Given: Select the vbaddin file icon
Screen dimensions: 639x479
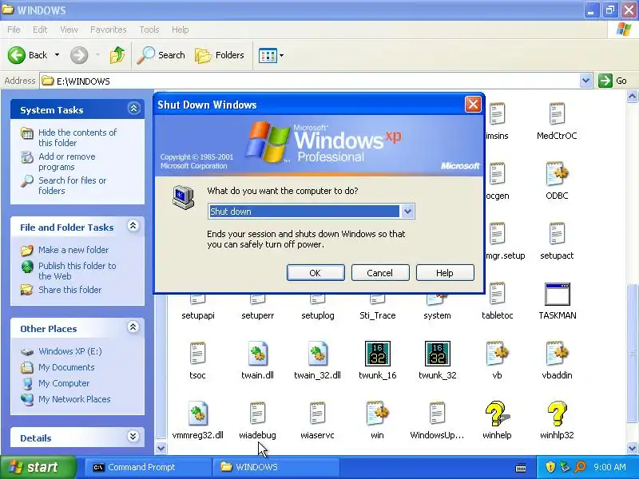Looking at the screenshot, I should (x=557, y=353).
